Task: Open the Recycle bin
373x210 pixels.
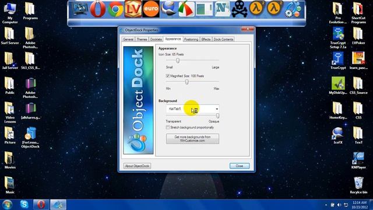Action: (358, 185)
